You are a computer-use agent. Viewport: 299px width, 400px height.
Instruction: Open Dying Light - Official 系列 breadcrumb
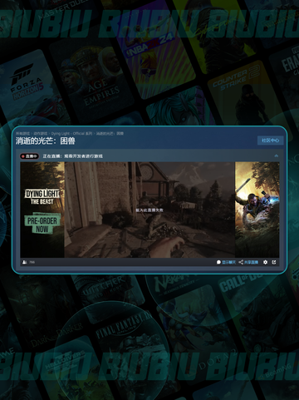tap(71, 133)
